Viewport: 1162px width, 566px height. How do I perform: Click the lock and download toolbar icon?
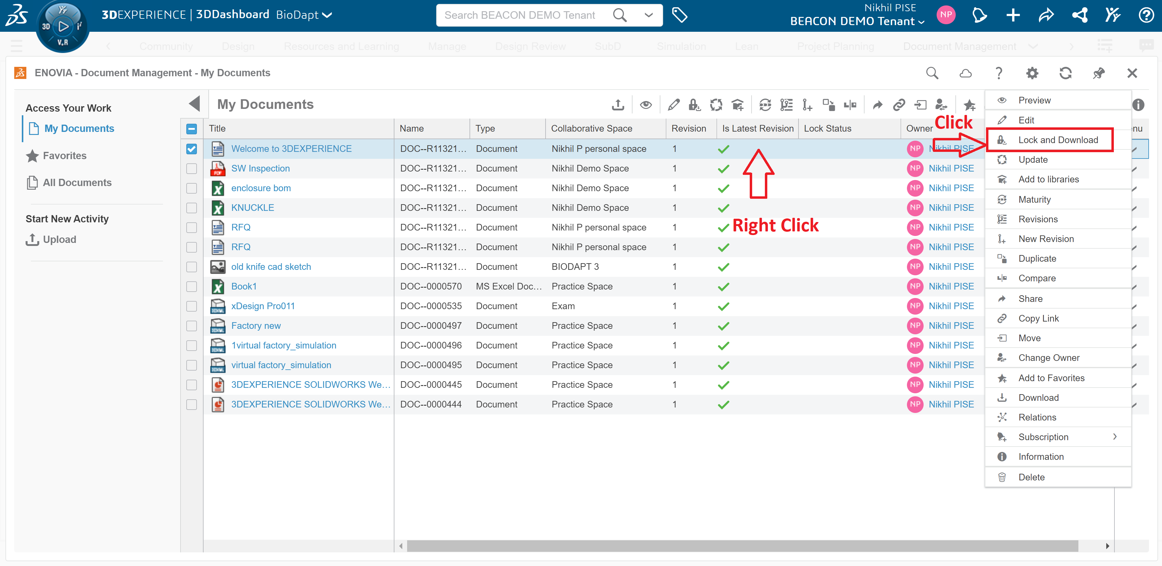click(x=695, y=105)
